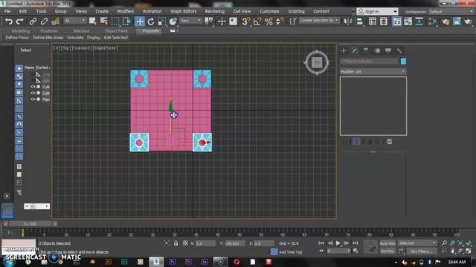
Task: Toggle the Window/Crossing selection icon
Action: [x=126, y=22]
